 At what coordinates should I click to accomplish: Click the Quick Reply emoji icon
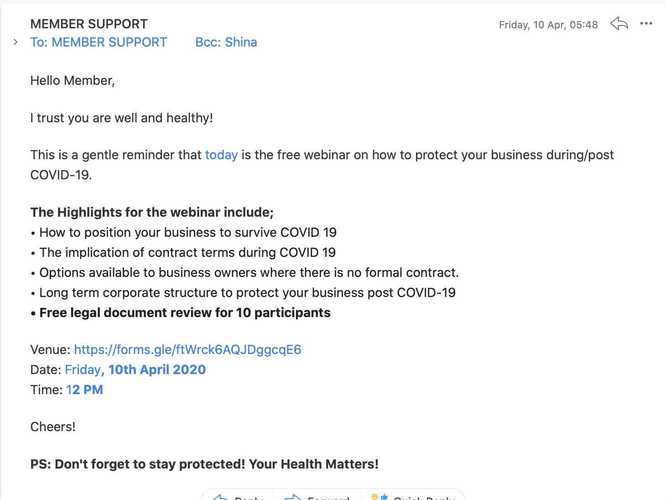click(x=375, y=497)
